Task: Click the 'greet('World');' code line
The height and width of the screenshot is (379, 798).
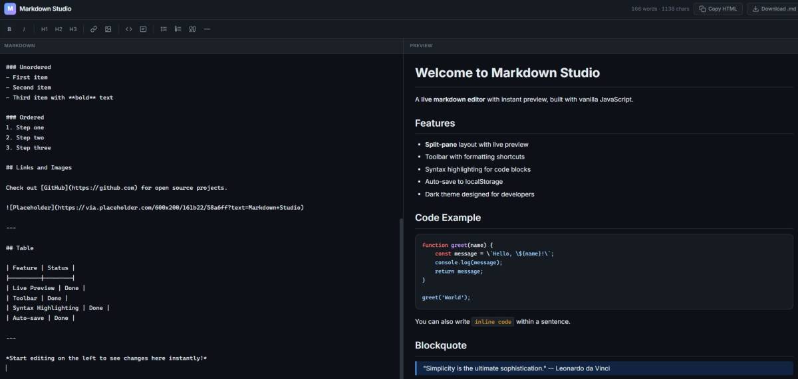Action: pyautogui.click(x=446, y=297)
